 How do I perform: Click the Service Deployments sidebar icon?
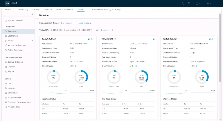tap(6, 45)
